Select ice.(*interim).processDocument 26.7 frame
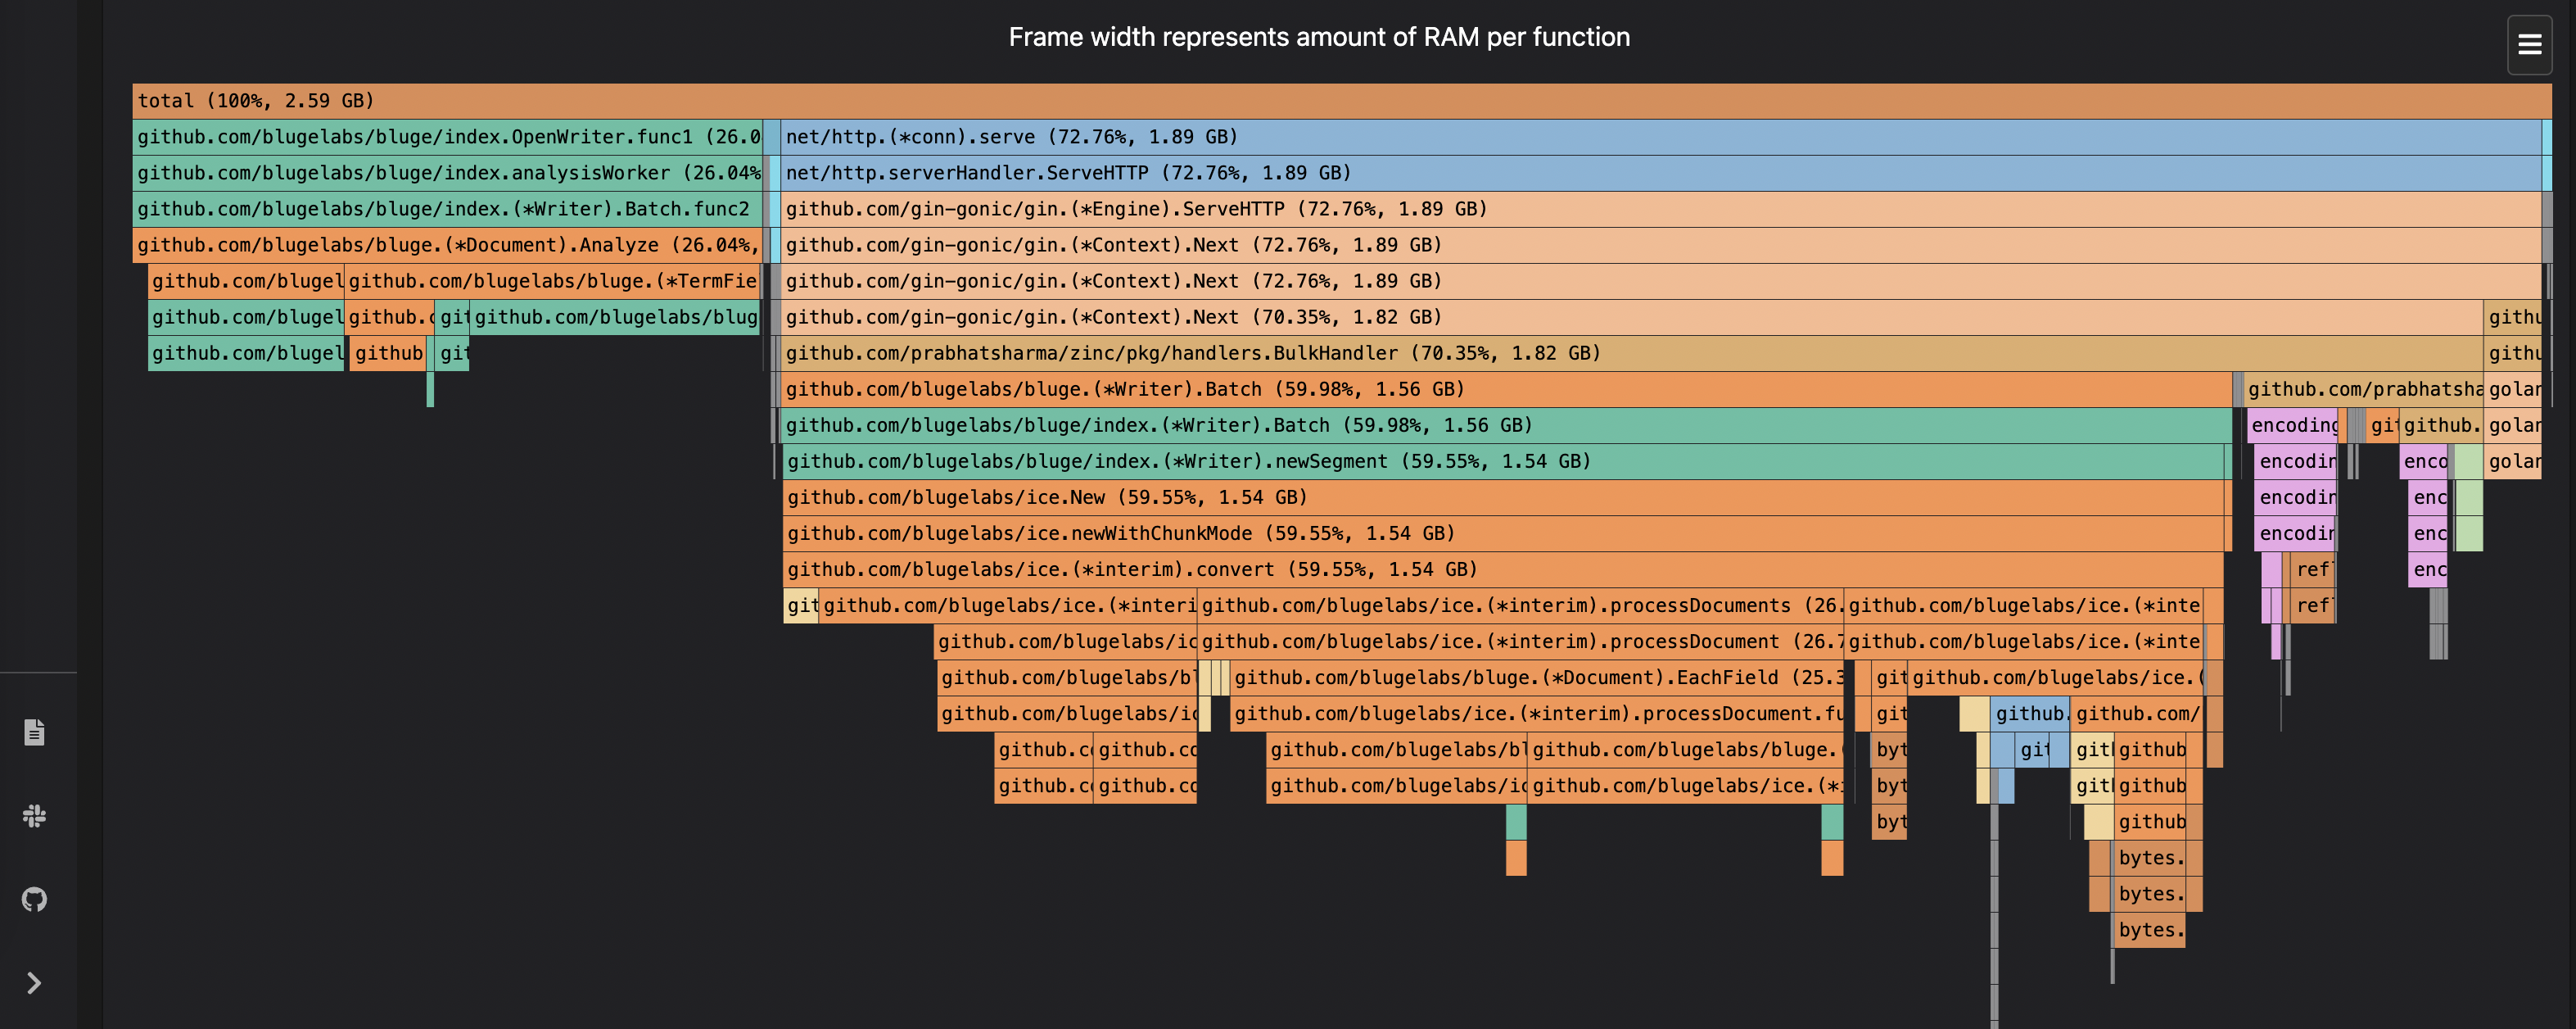Viewport: 2576px width, 1029px height. (x=1520, y=641)
